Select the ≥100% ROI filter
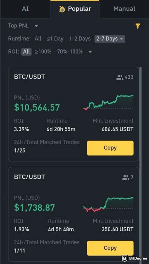The height and width of the screenshot is (264, 149). tap(43, 52)
